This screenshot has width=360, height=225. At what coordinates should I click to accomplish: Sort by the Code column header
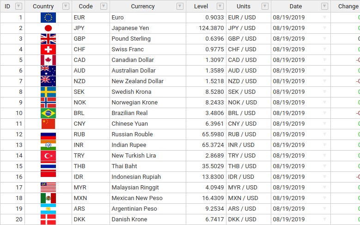coord(85,6)
